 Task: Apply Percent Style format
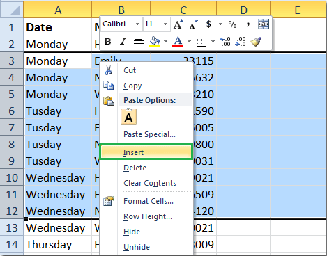coord(232,24)
